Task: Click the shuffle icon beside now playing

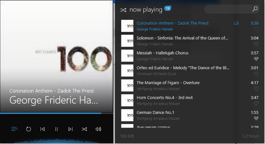Action: click(x=123, y=10)
